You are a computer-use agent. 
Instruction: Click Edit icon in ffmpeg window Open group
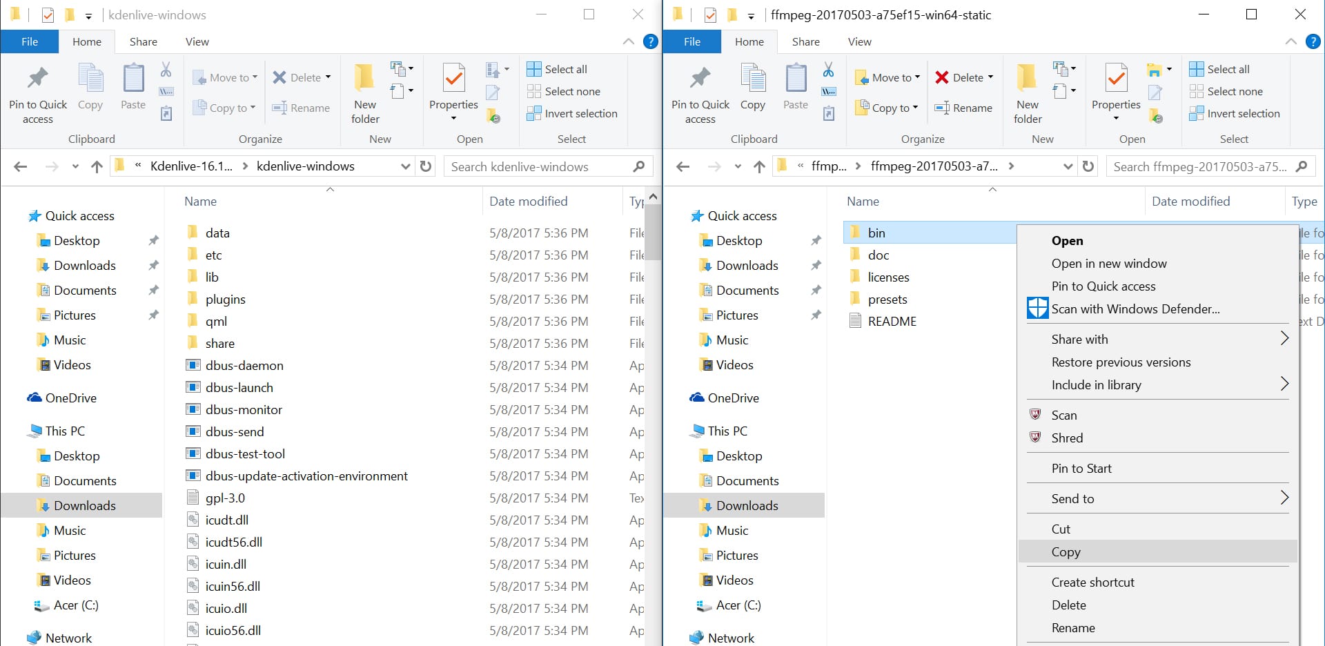click(1155, 92)
